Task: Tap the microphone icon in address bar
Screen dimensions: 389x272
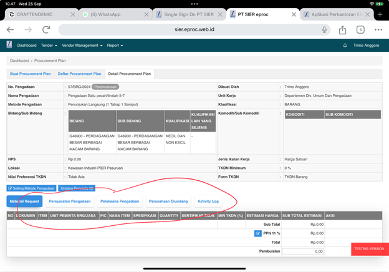Action: (325, 30)
